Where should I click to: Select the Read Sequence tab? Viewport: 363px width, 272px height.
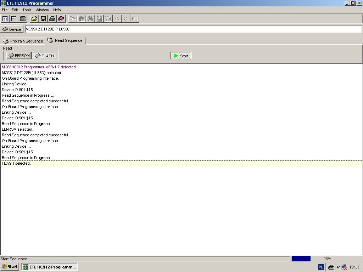(x=65, y=40)
